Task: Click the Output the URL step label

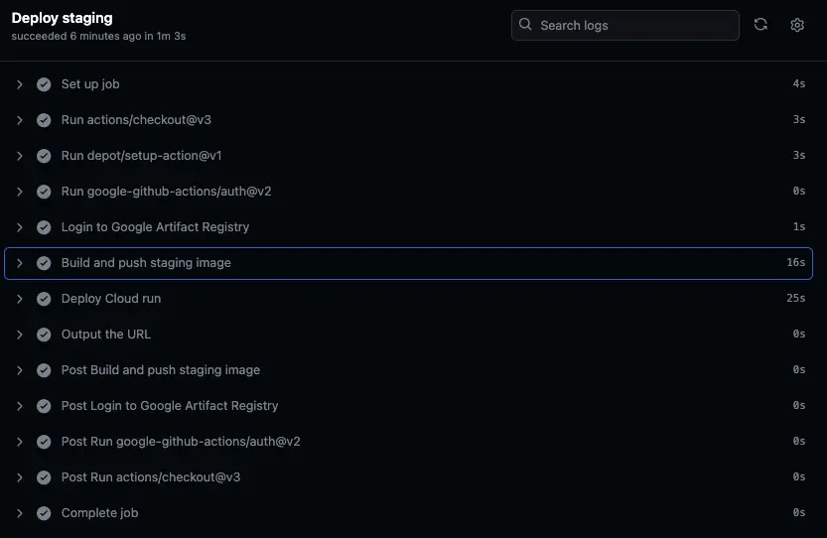Action: [105, 335]
